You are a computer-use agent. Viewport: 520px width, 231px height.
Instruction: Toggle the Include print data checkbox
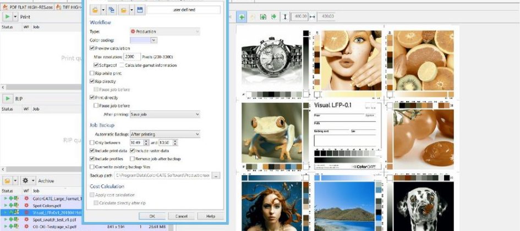click(92, 151)
